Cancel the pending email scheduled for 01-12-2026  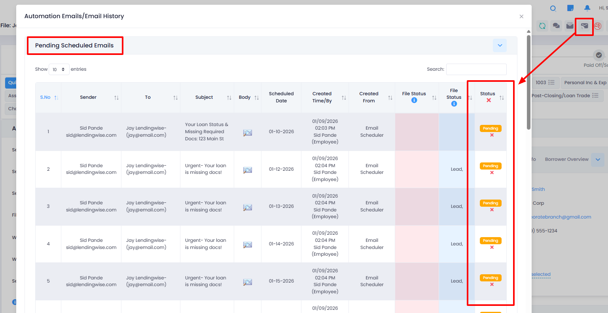(492, 173)
